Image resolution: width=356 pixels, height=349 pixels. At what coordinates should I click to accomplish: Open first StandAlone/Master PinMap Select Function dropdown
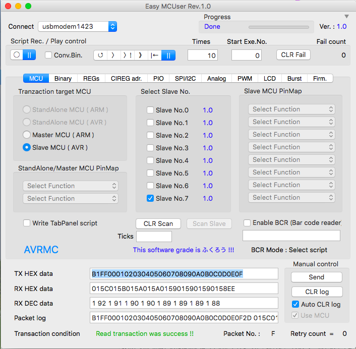click(x=71, y=186)
